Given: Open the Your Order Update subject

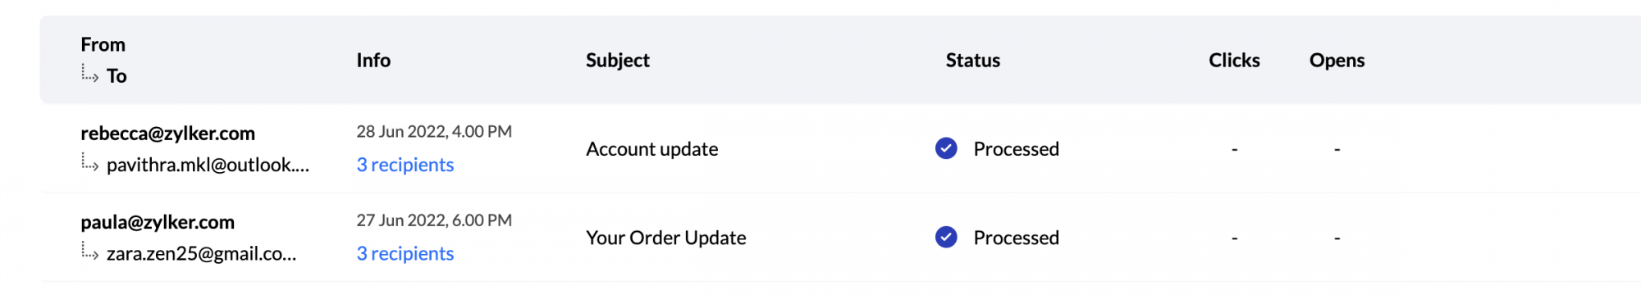Looking at the screenshot, I should pos(666,237).
